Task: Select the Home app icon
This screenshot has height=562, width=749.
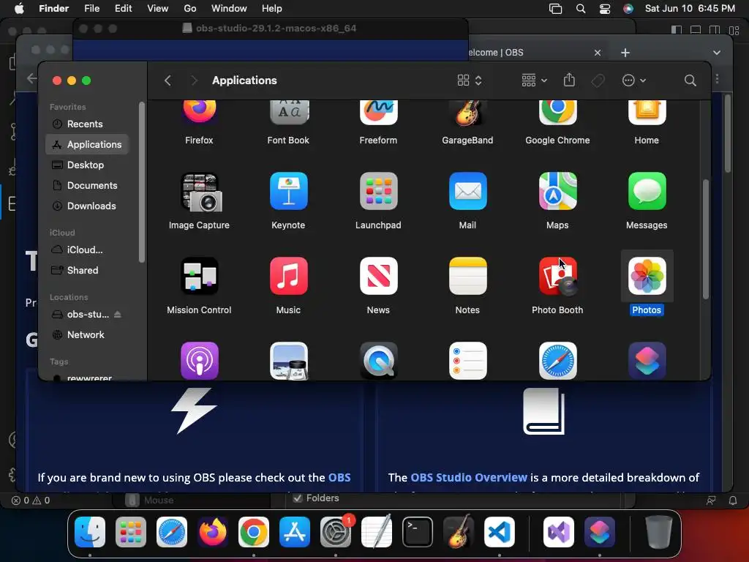Action: [647, 113]
